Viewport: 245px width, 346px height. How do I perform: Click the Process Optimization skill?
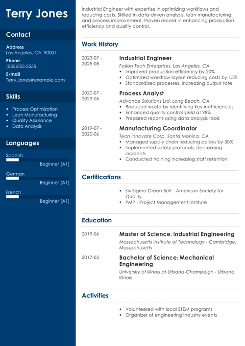35,109
